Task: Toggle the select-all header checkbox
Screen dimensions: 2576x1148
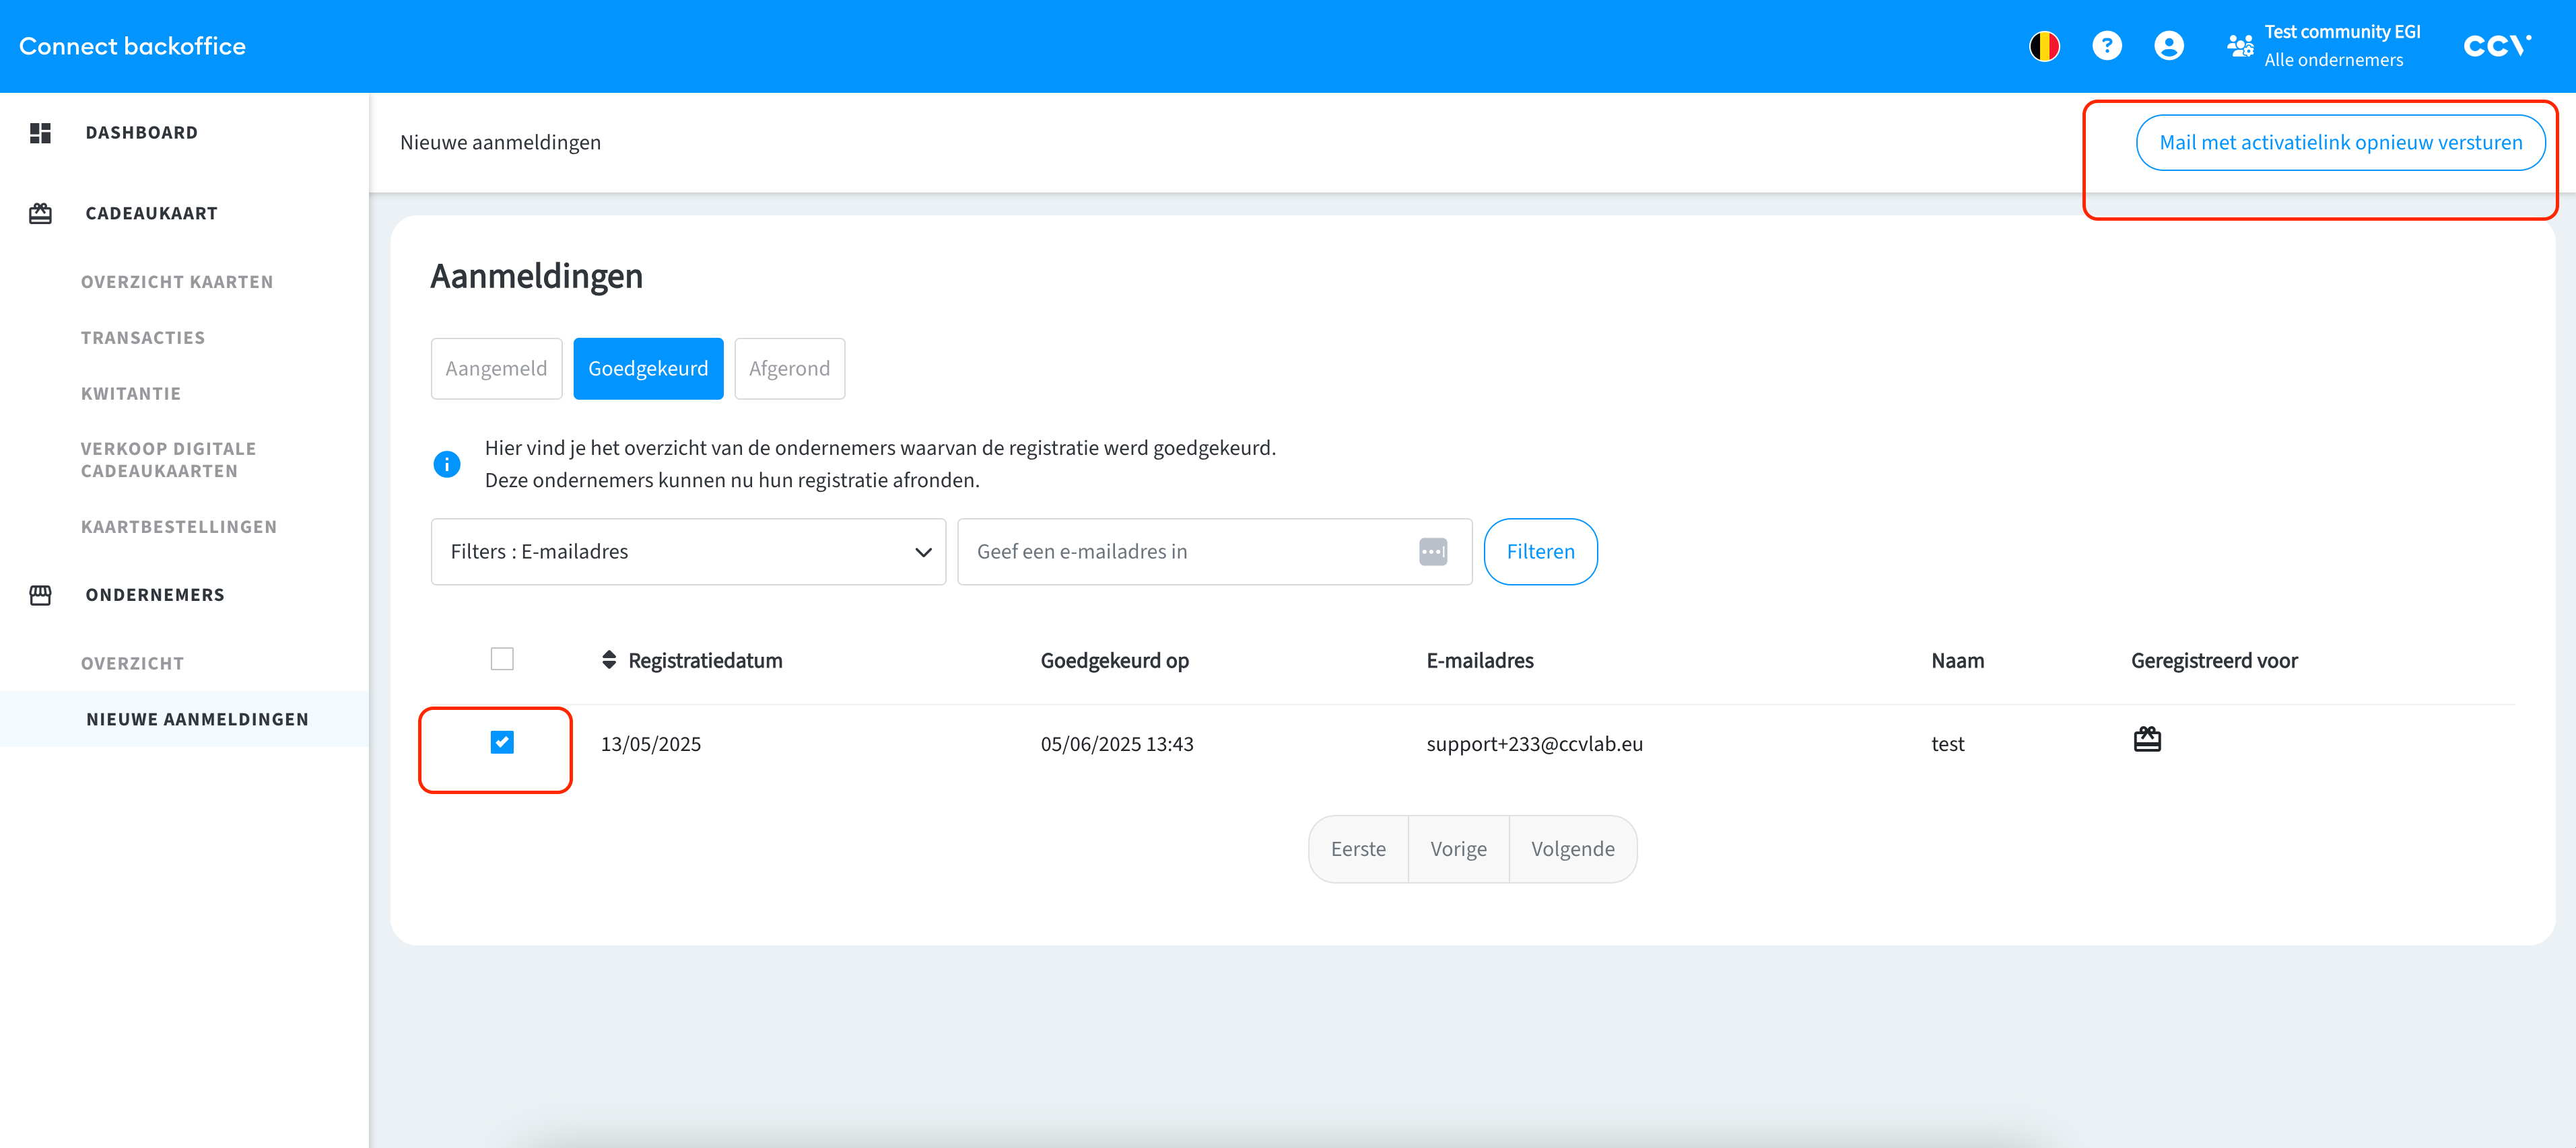Action: tap(502, 659)
